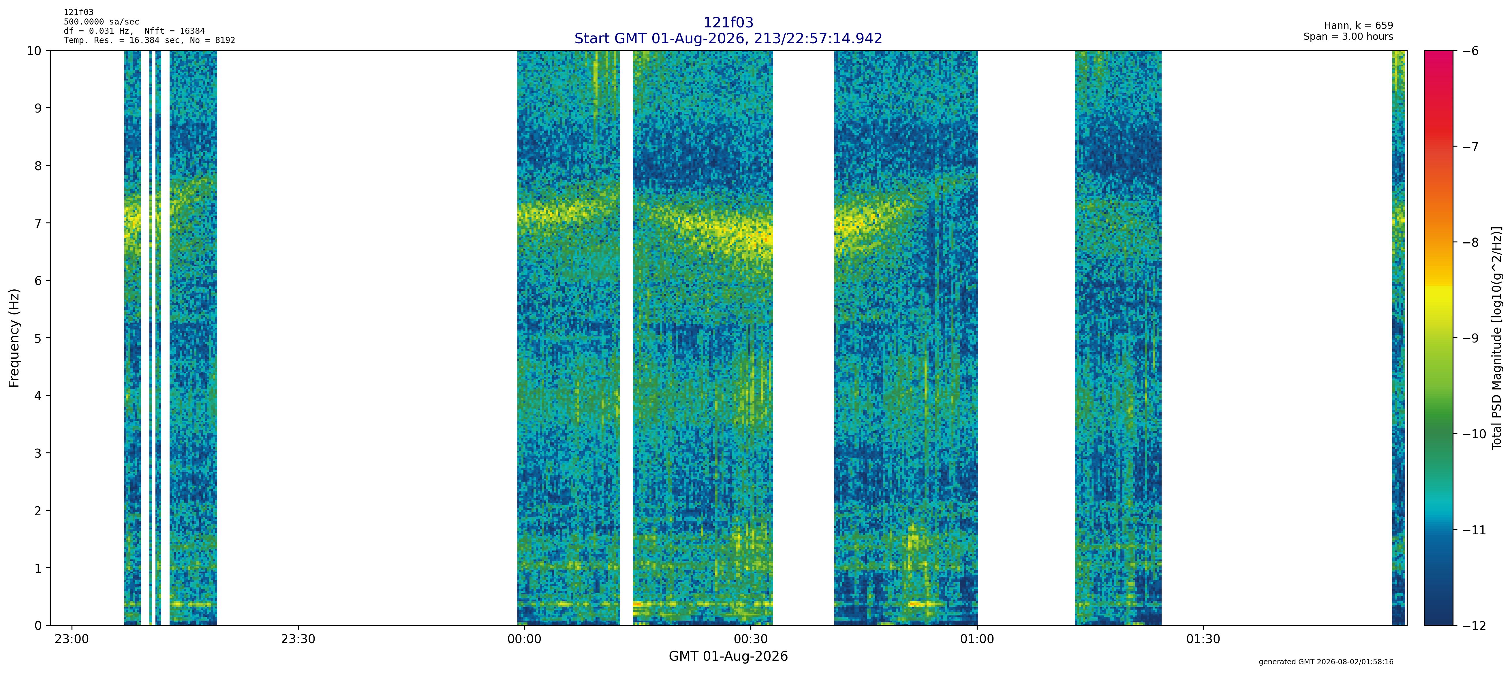Click frequency axis tick label 7
Image resolution: width=1512 pixels, height=674 pixels.
tap(38, 224)
